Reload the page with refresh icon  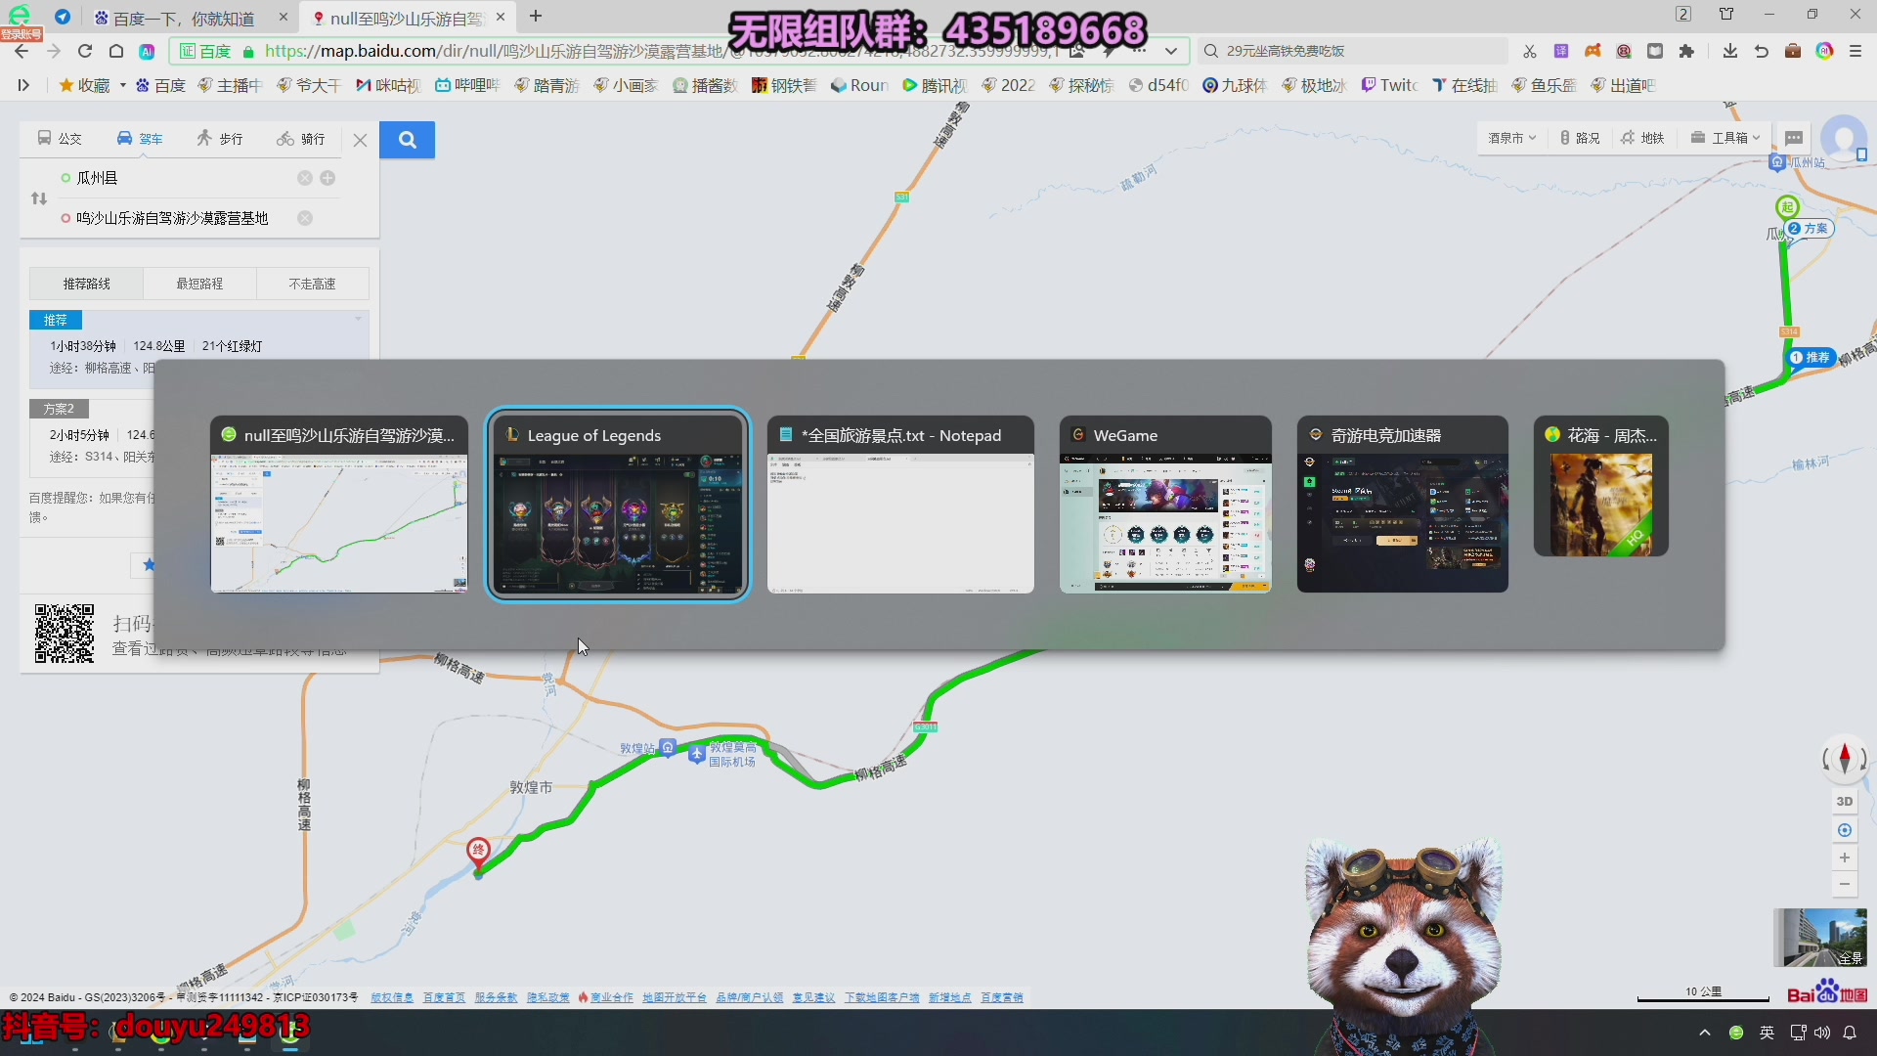coord(85,51)
